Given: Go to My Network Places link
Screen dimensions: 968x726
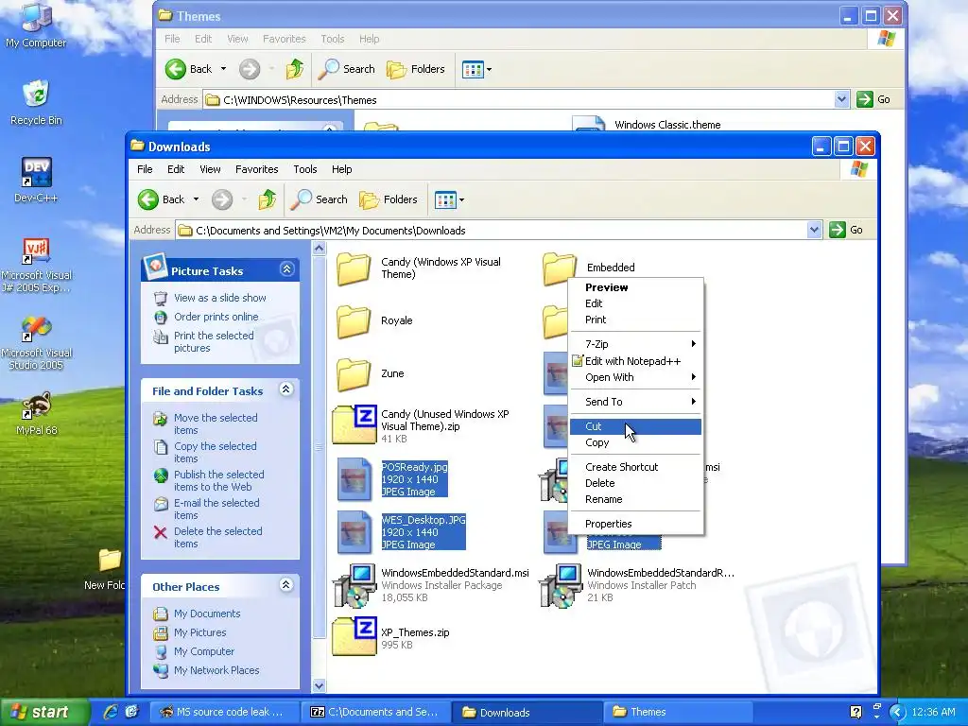Looking at the screenshot, I should tap(216, 670).
